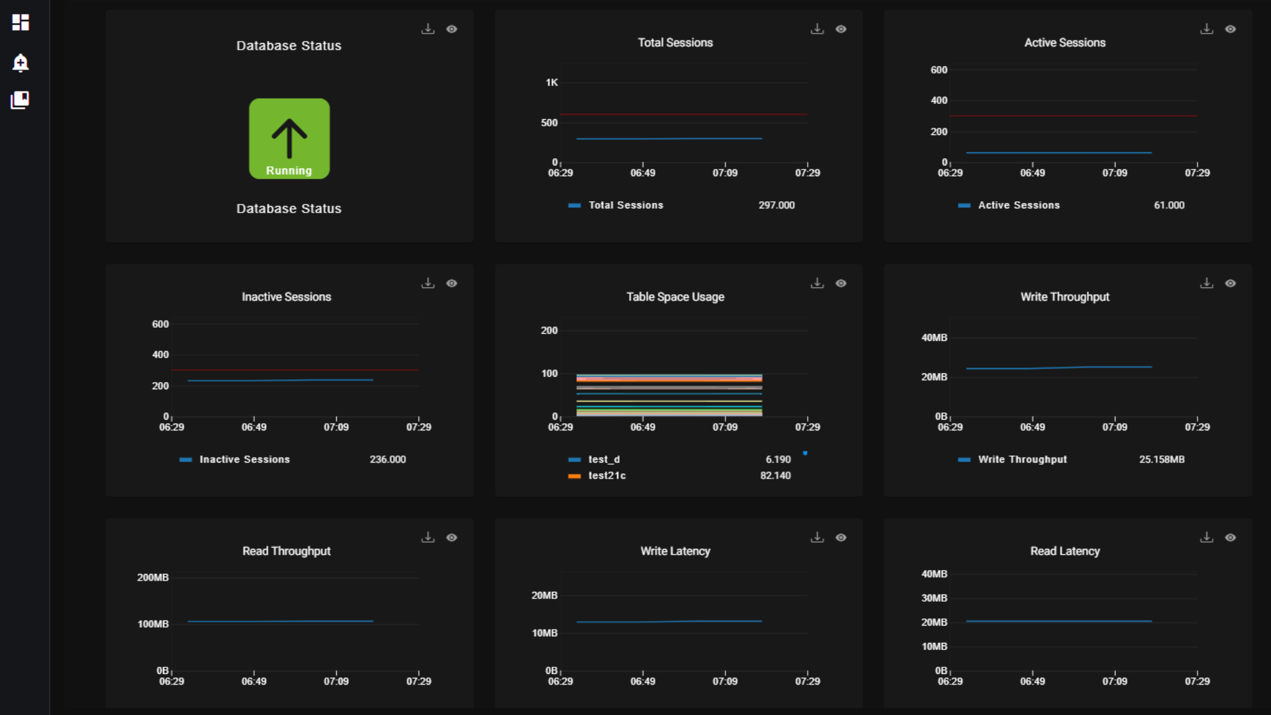1271x715 pixels.
Task: Download the Write Latency panel data
Action: [817, 538]
